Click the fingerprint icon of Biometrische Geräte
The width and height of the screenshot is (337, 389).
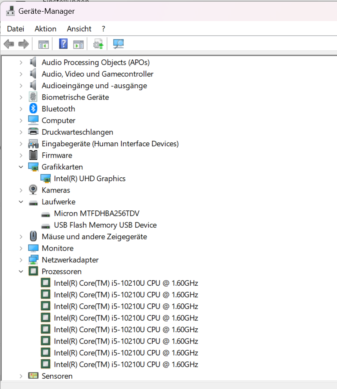pos(33,97)
